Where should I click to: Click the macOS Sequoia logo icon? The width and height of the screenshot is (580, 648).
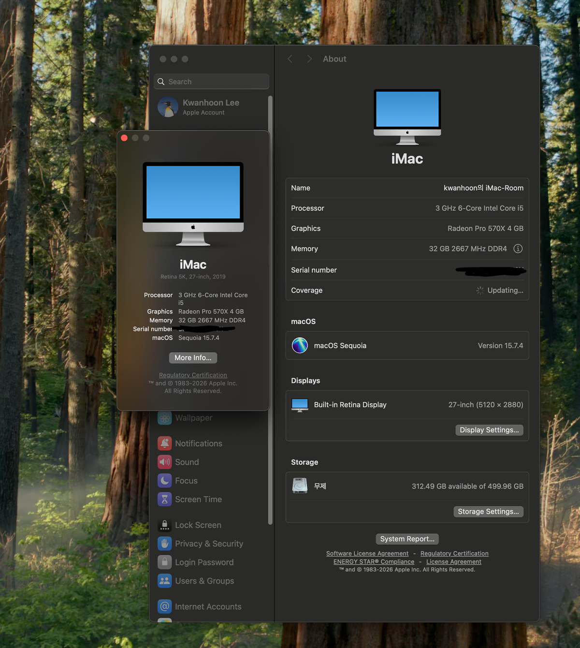300,345
